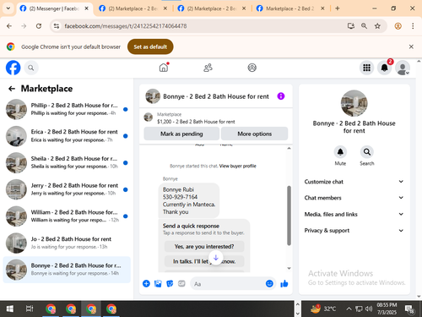This screenshot has height=317, width=422.
Task: Open the Facebook logo home link
Action: tap(14, 68)
